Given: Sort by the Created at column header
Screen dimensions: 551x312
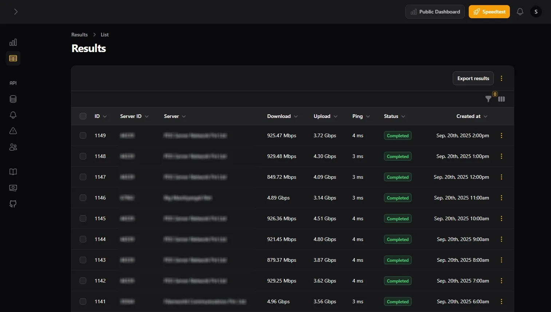Looking at the screenshot, I should click(472, 116).
